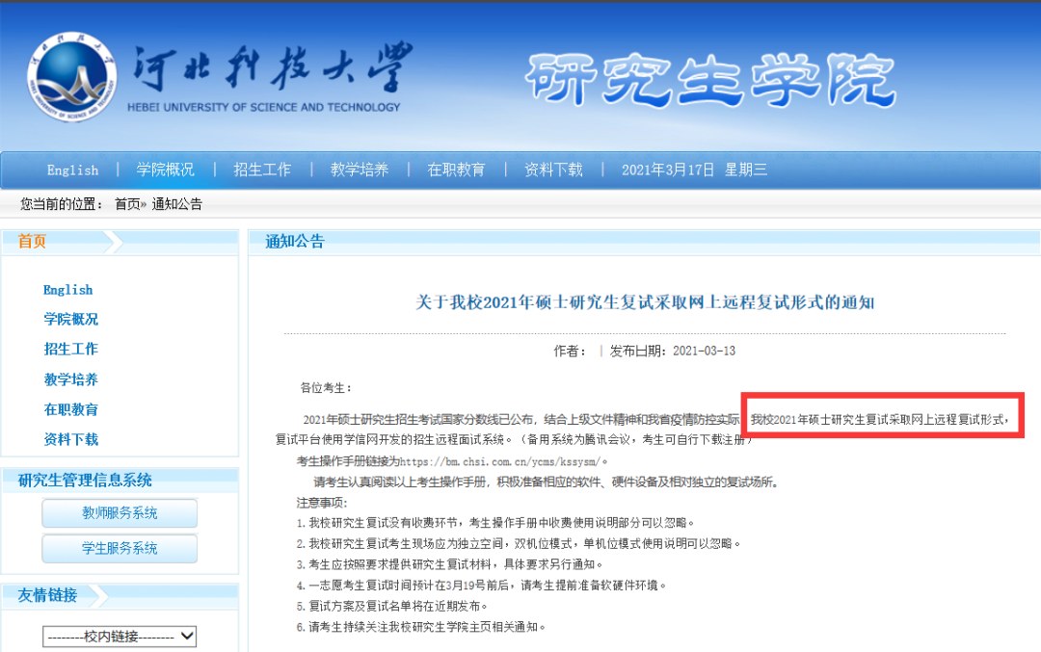Expand the 校内链接 dropdown list
The width and height of the screenshot is (1041, 652).
coord(120,637)
